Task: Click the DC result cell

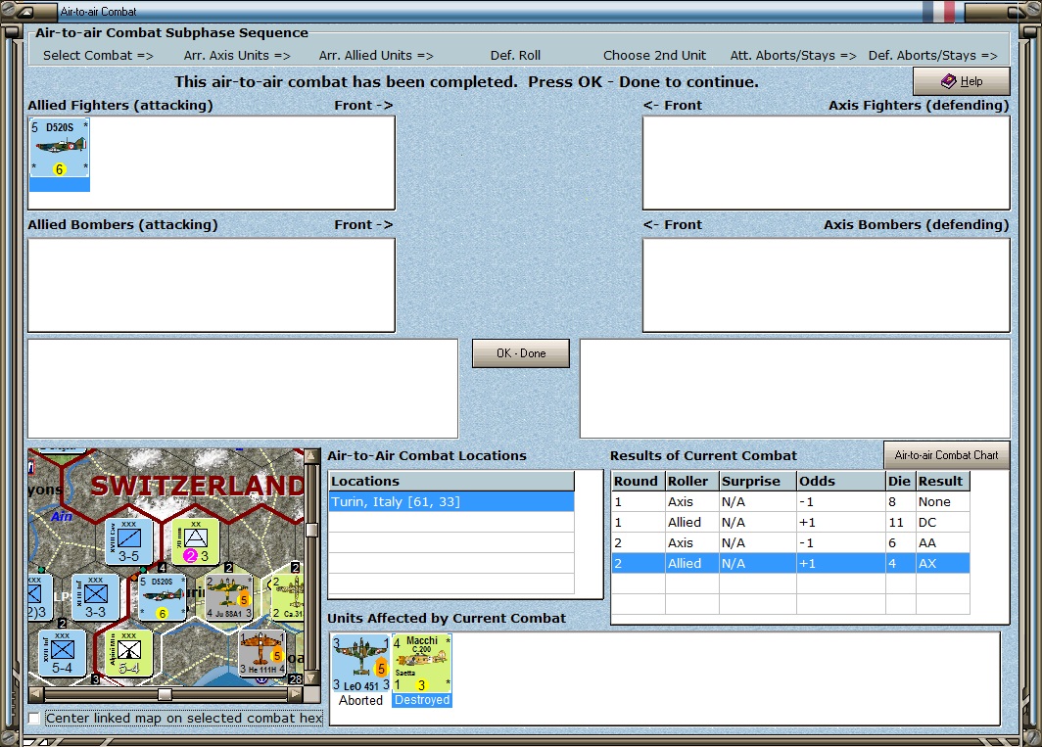Action: (942, 523)
